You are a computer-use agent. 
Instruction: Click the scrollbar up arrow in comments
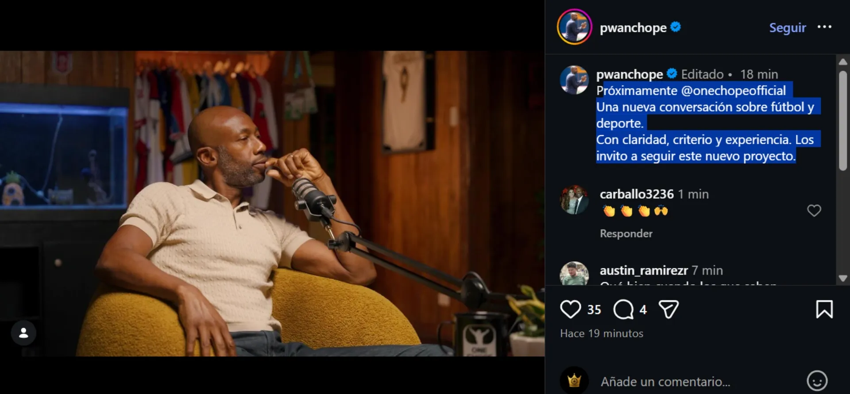click(x=843, y=62)
